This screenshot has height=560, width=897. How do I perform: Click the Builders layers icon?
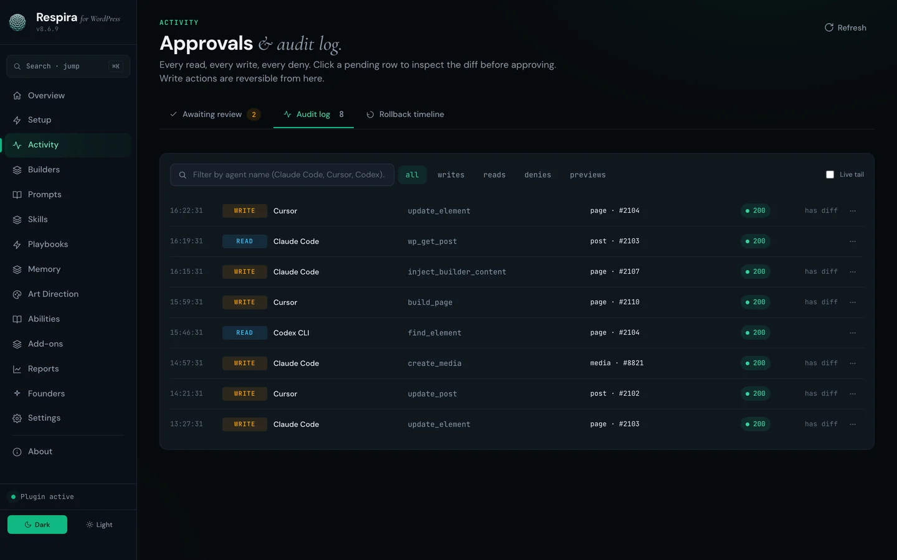17,170
